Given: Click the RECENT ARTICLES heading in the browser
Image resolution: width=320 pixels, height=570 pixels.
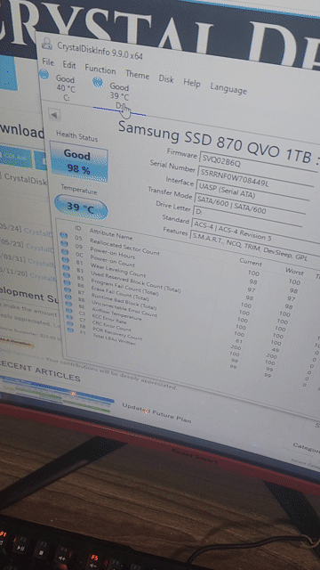Looking at the screenshot, I should 40,371.
